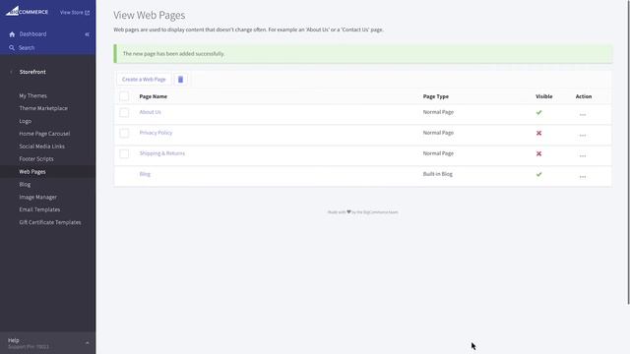Screen dimensions: 630x354
Task: Click About Us Normal Page type cell
Action: [x=438, y=112]
